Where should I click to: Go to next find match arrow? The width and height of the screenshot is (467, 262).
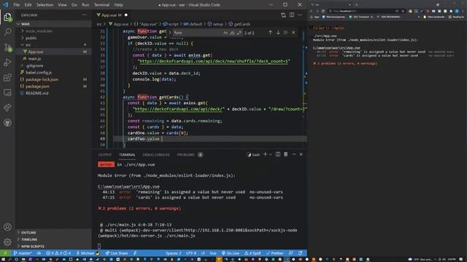pyautogui.click(x=278, y=33)
